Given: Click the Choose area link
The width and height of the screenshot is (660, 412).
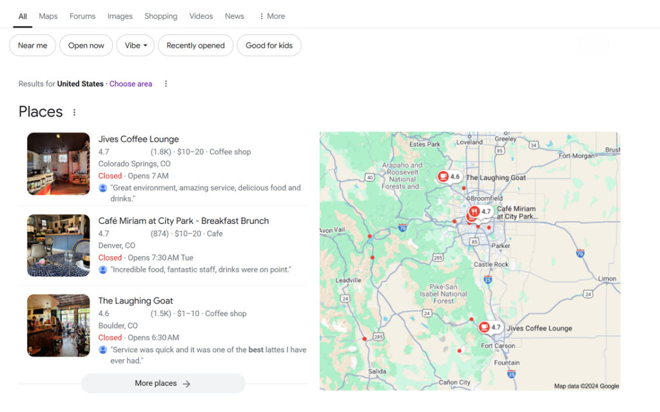Looking at the screenshot, I should pyautogui.click(x=131, y=84).
